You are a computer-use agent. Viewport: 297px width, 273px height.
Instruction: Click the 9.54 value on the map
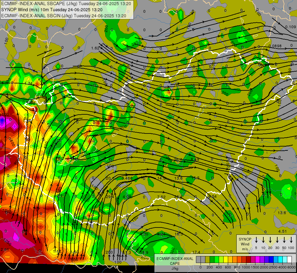[x=213, y=197]
